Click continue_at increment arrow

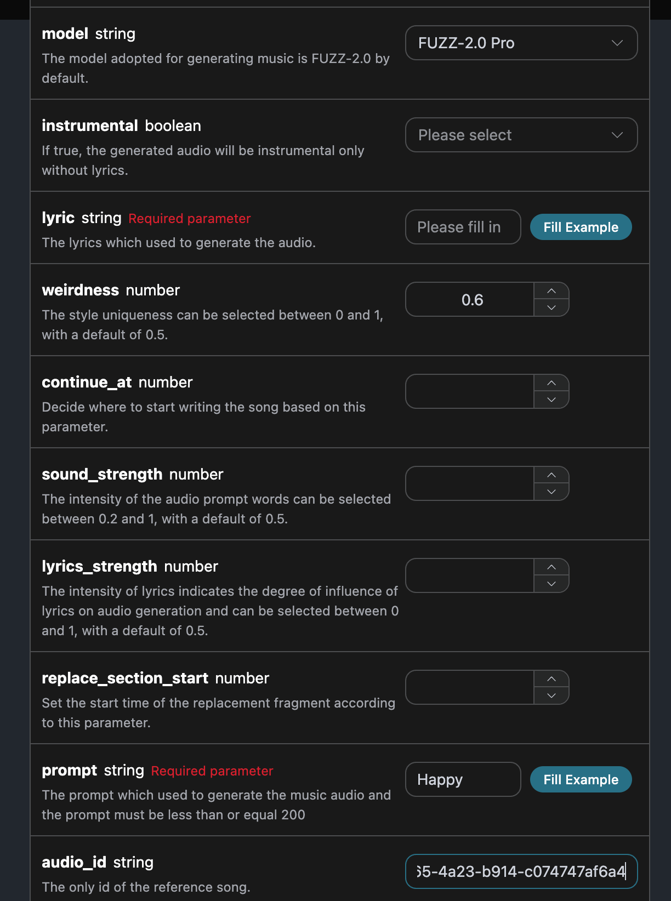click(551, 383)
